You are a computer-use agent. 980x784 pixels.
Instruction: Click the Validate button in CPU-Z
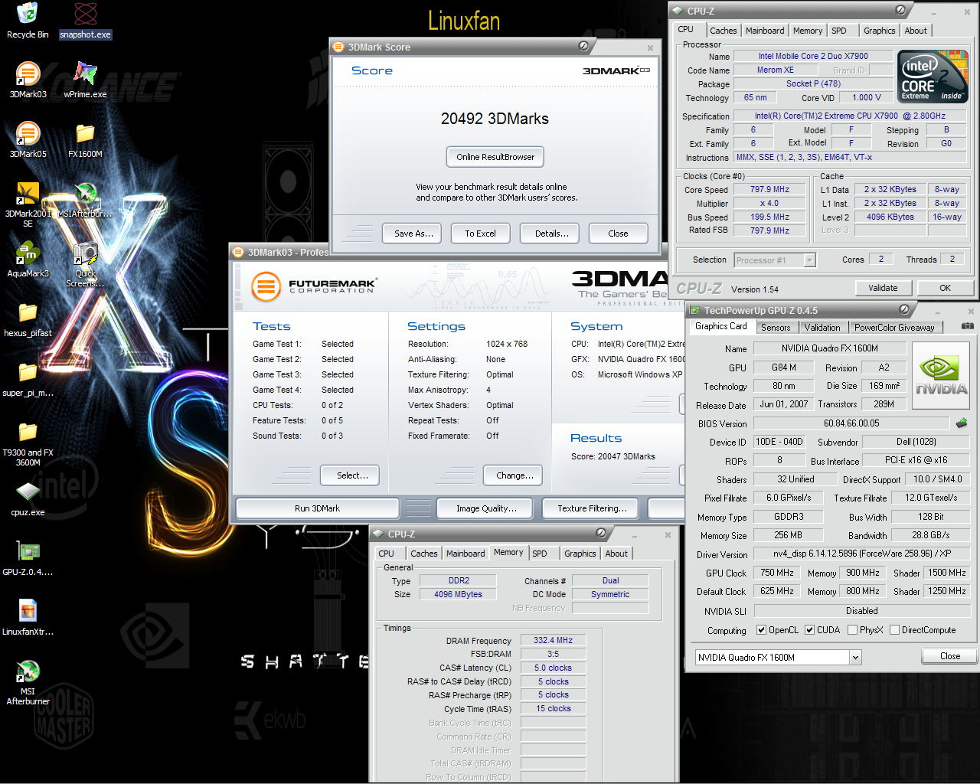(883, 288)
